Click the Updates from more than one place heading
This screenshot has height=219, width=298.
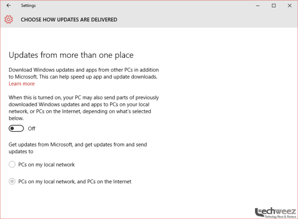point(71,55)
